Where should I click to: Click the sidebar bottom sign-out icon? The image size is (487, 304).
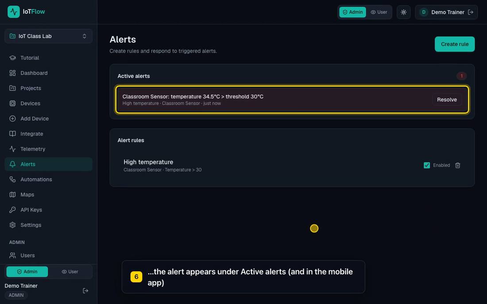85,291
